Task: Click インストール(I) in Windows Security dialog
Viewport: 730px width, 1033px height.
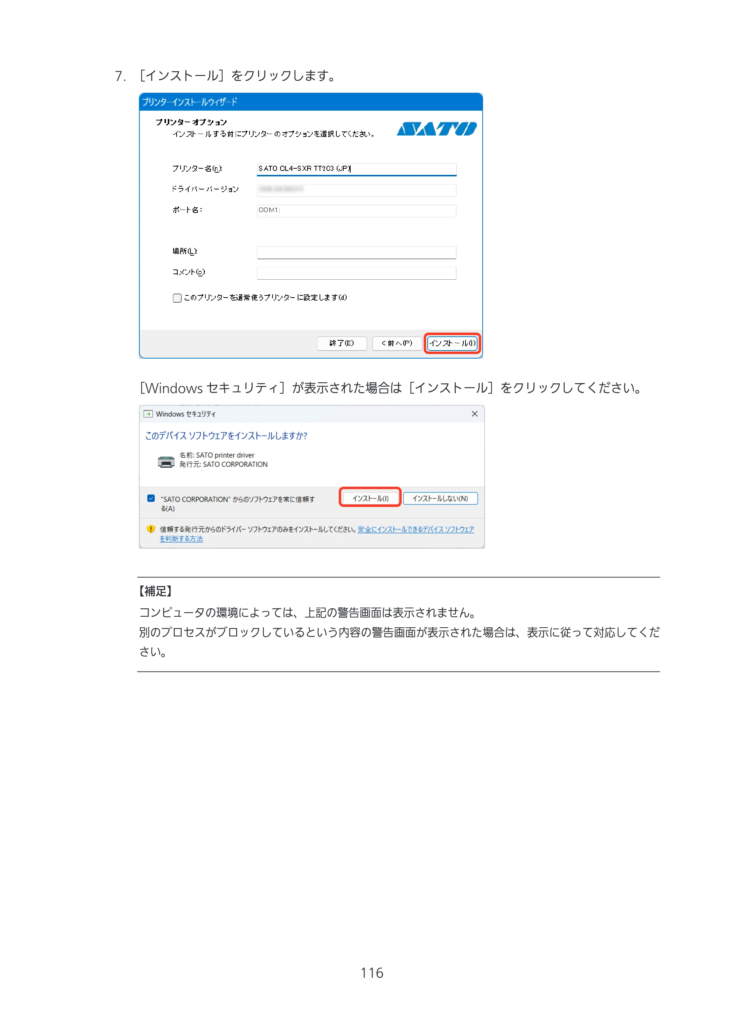Action: pos(370,498)
